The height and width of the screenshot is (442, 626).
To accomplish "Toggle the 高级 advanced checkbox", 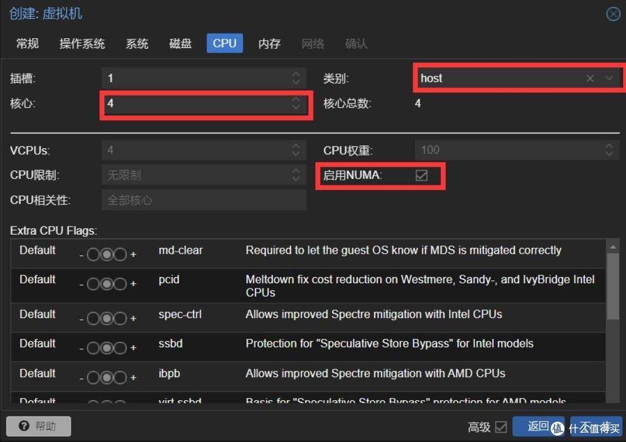I will click(x=501, y=427).
